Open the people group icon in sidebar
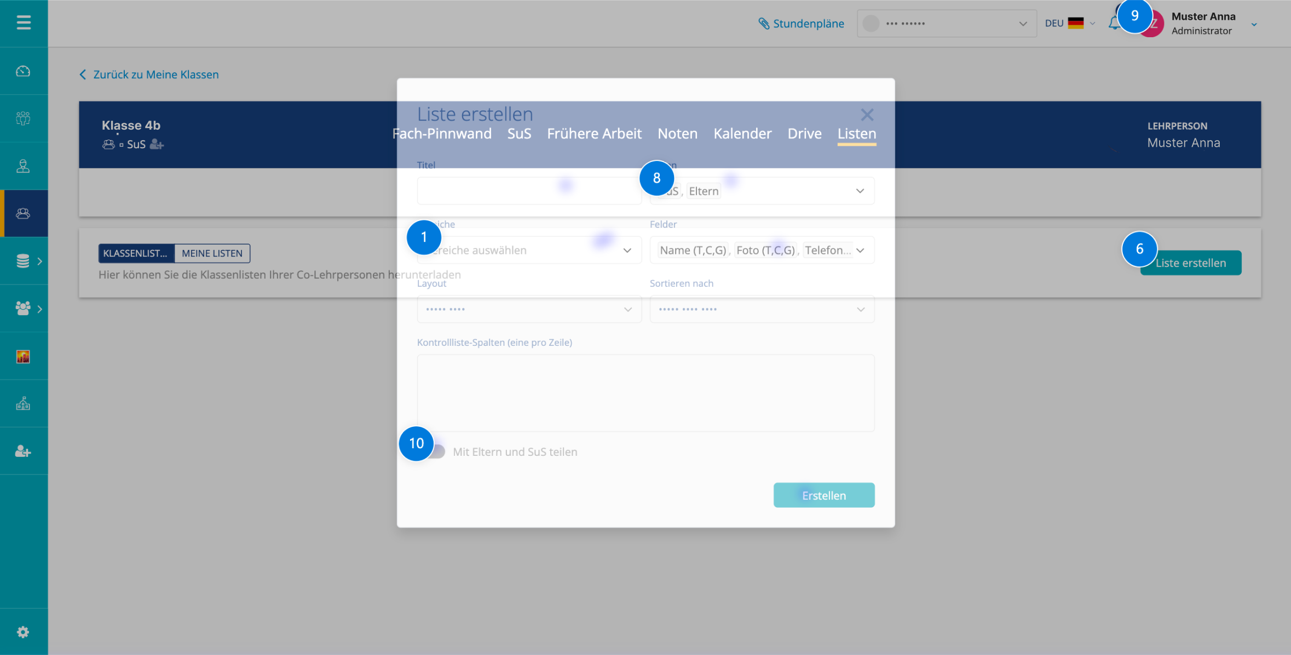 click(23, 309)
